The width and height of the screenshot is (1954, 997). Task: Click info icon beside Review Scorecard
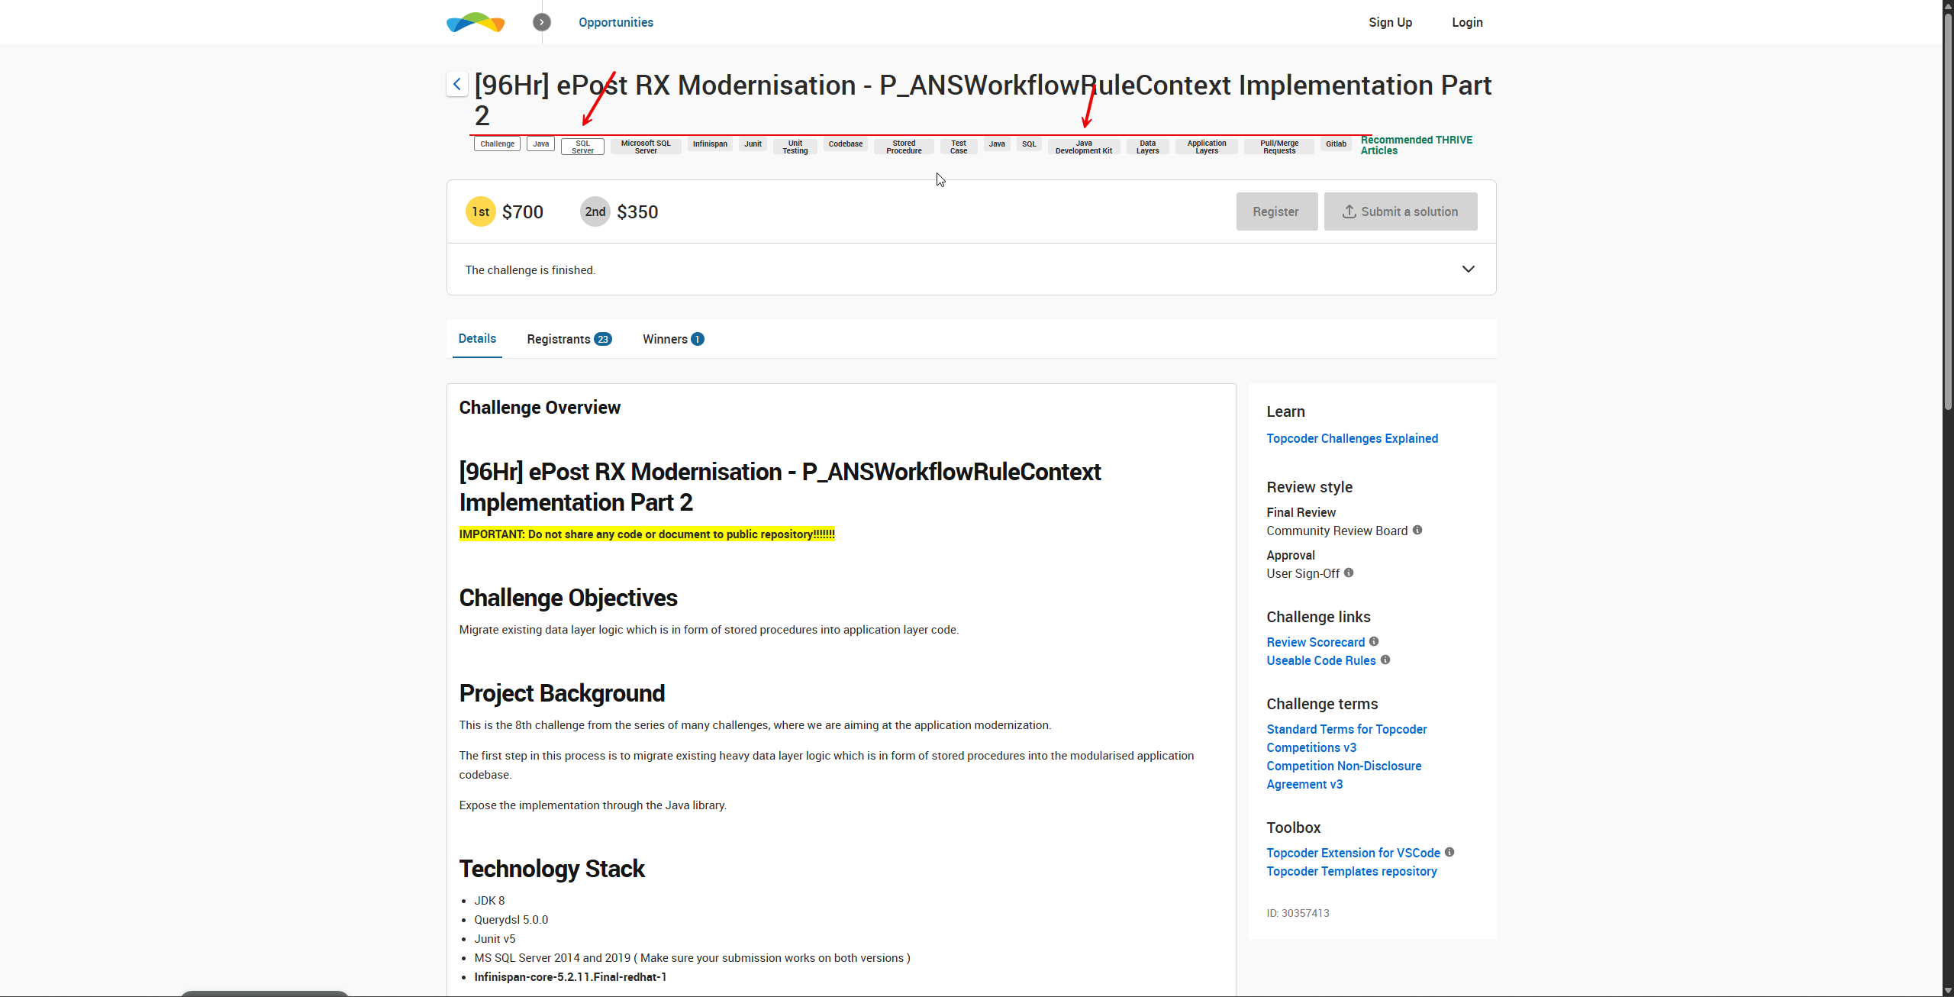pyautogui.click(x=1374, y=641)
